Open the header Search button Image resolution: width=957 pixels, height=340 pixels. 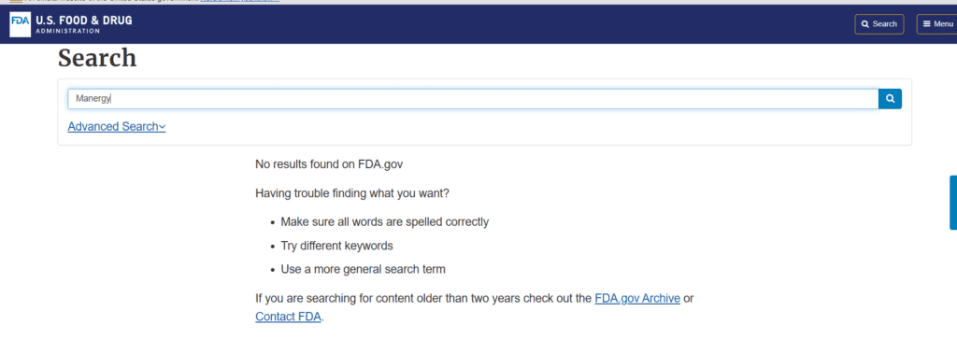click(878, 24)
